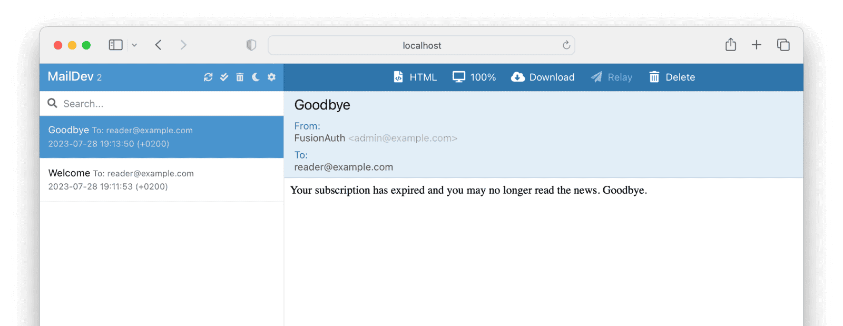
Task: Go back in browser history
Action: pyautogui.click(x=158, y=45)
